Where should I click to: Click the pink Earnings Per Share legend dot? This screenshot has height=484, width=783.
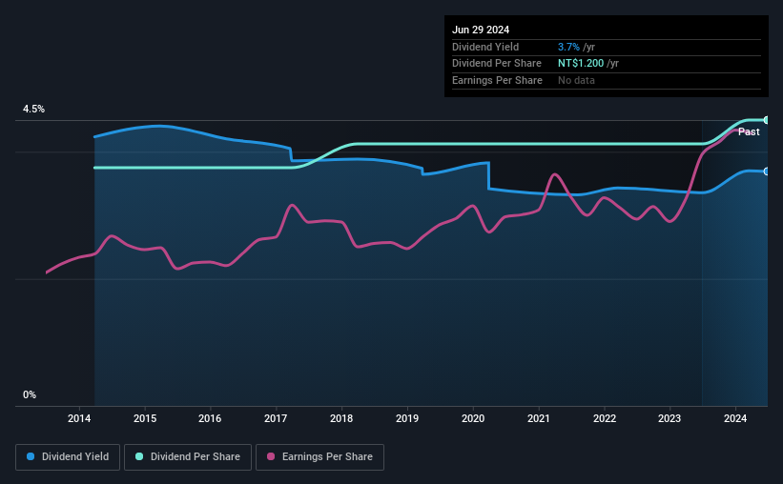coord(271,457)
